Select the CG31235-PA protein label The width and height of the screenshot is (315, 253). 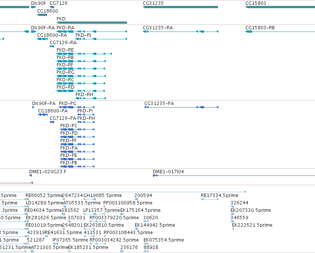click(159, 103)
